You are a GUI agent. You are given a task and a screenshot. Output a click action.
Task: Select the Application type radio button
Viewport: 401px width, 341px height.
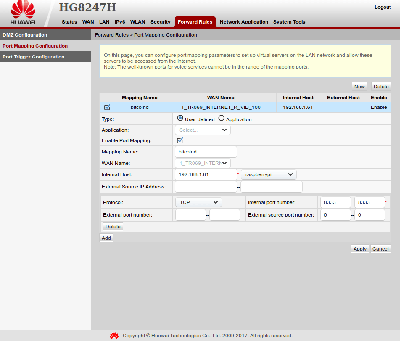coord(222,119)
